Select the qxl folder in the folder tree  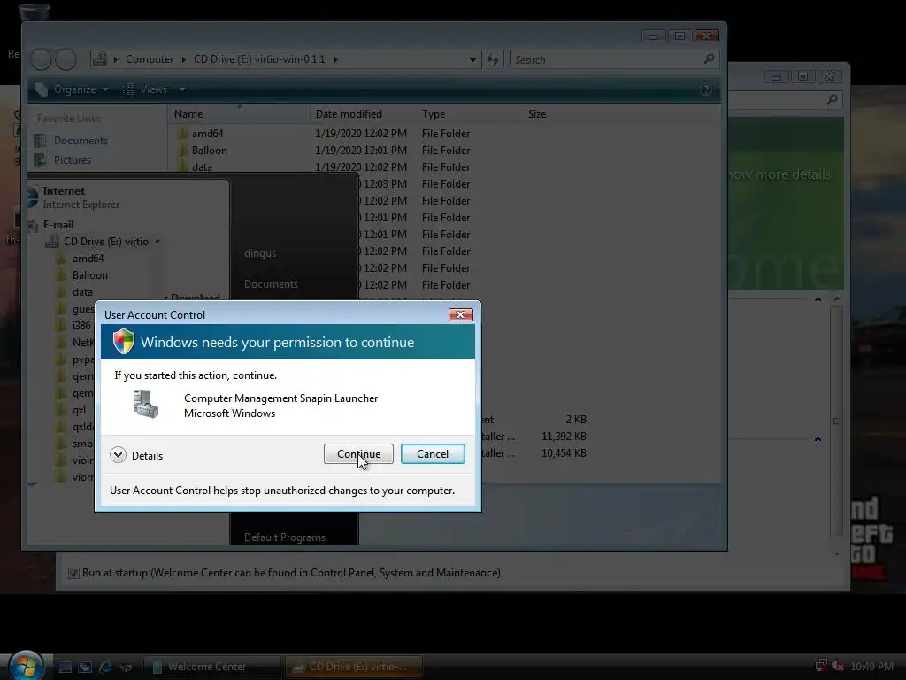tap(79, 410)
